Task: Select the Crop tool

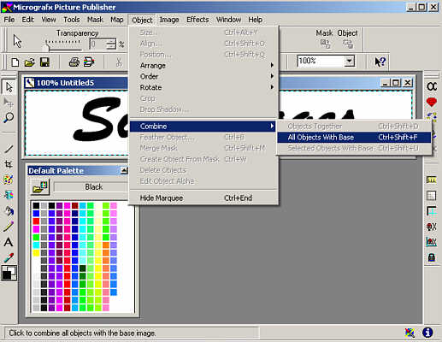Action: (x=9, y=164)
